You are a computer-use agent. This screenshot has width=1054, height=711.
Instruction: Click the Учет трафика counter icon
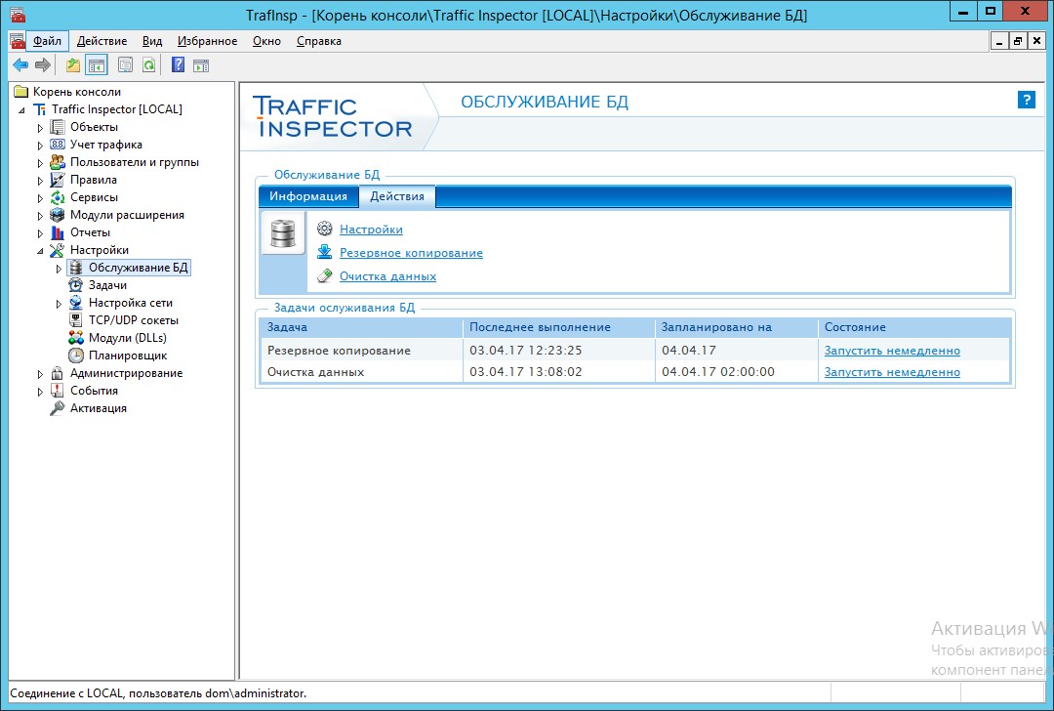point(58,144)
